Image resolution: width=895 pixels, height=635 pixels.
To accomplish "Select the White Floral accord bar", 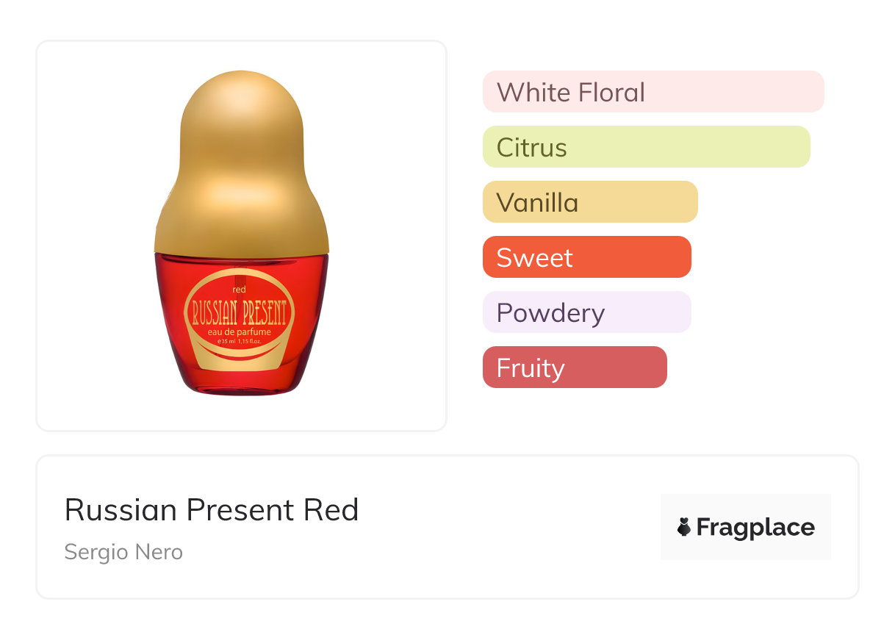I will point(653,92).
